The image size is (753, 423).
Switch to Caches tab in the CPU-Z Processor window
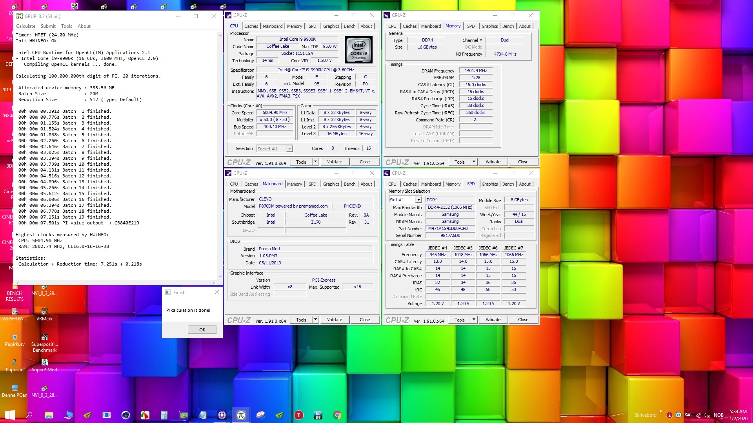(251, 26)
